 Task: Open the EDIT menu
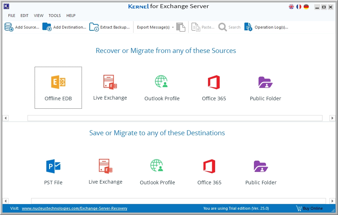pos(24,16)
